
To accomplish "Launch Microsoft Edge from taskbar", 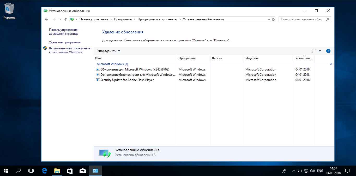I will click(44, 171).
